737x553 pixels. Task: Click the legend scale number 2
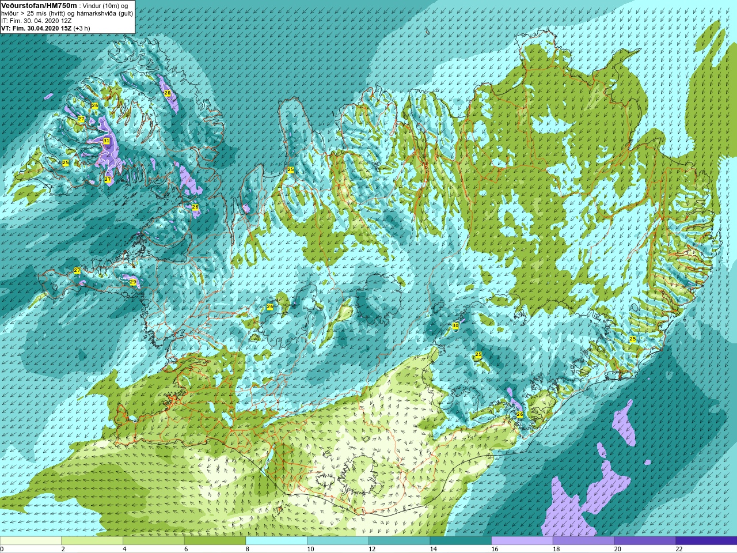pos(63,549)
